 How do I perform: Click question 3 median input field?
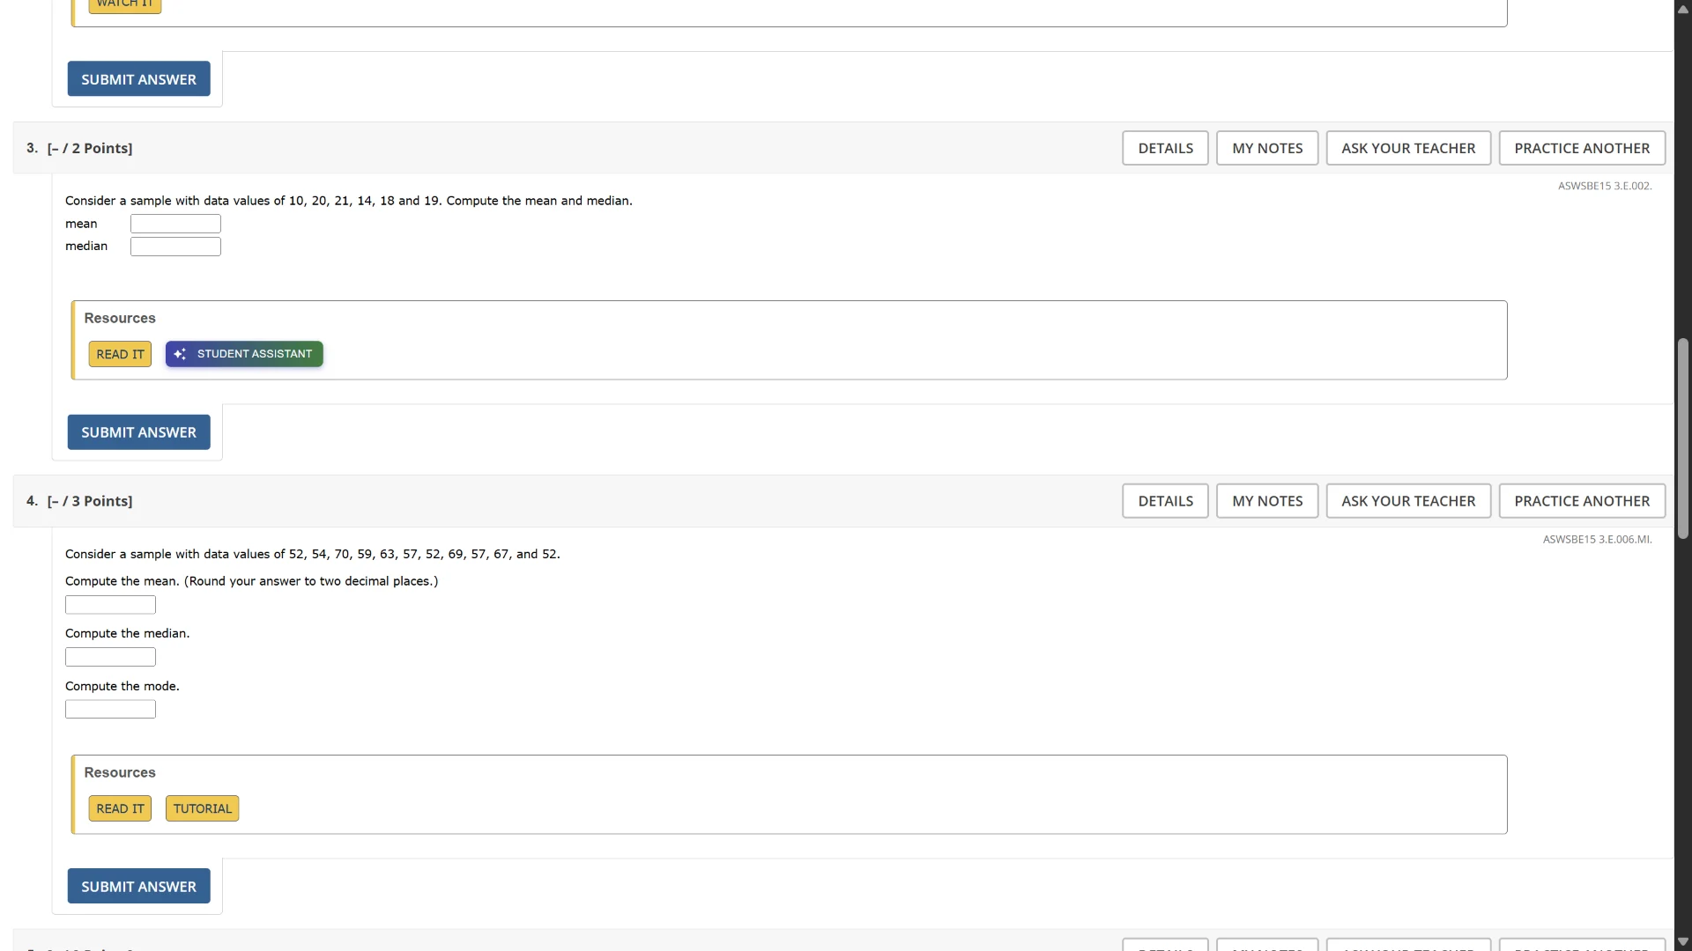175,247
